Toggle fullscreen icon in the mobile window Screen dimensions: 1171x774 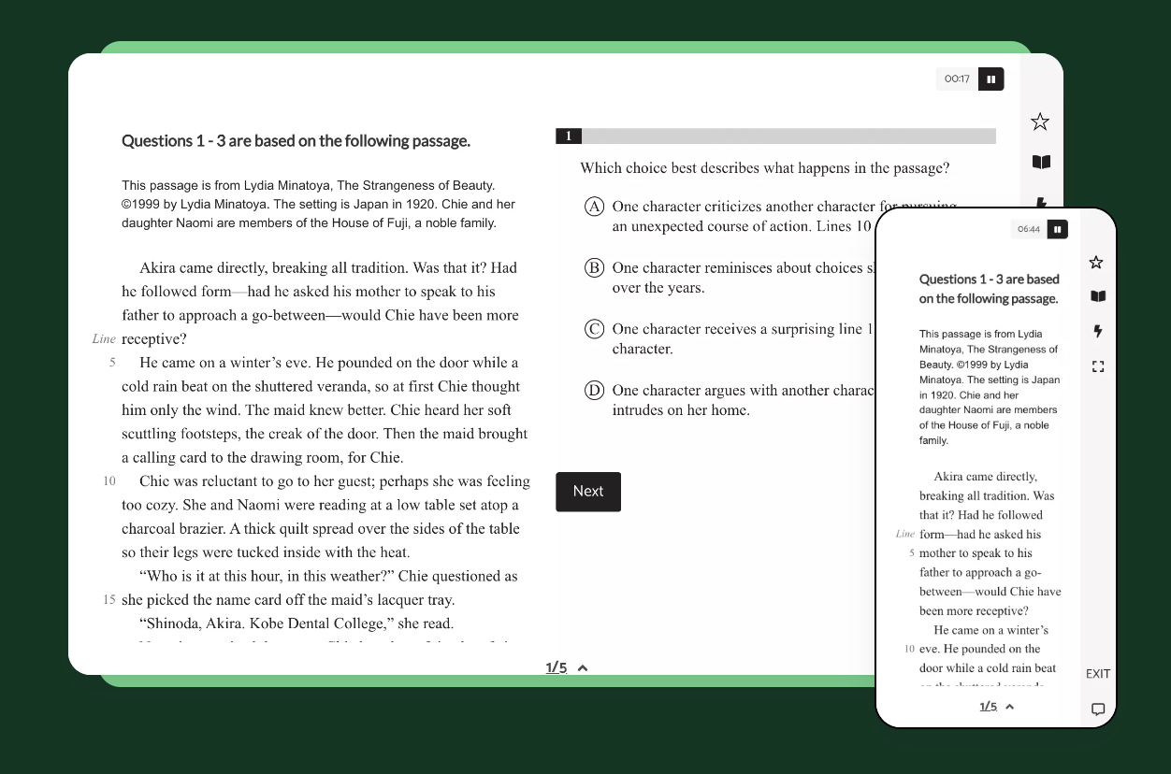(1098, 366)
